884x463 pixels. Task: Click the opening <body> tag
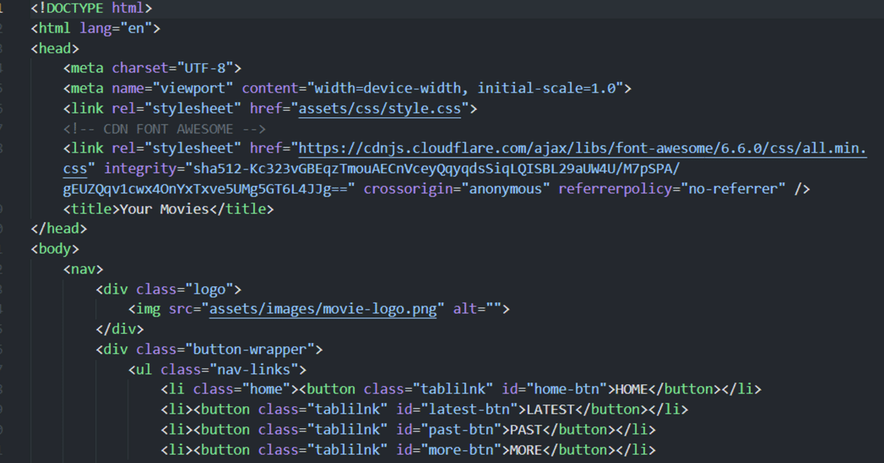click(55, 249)
